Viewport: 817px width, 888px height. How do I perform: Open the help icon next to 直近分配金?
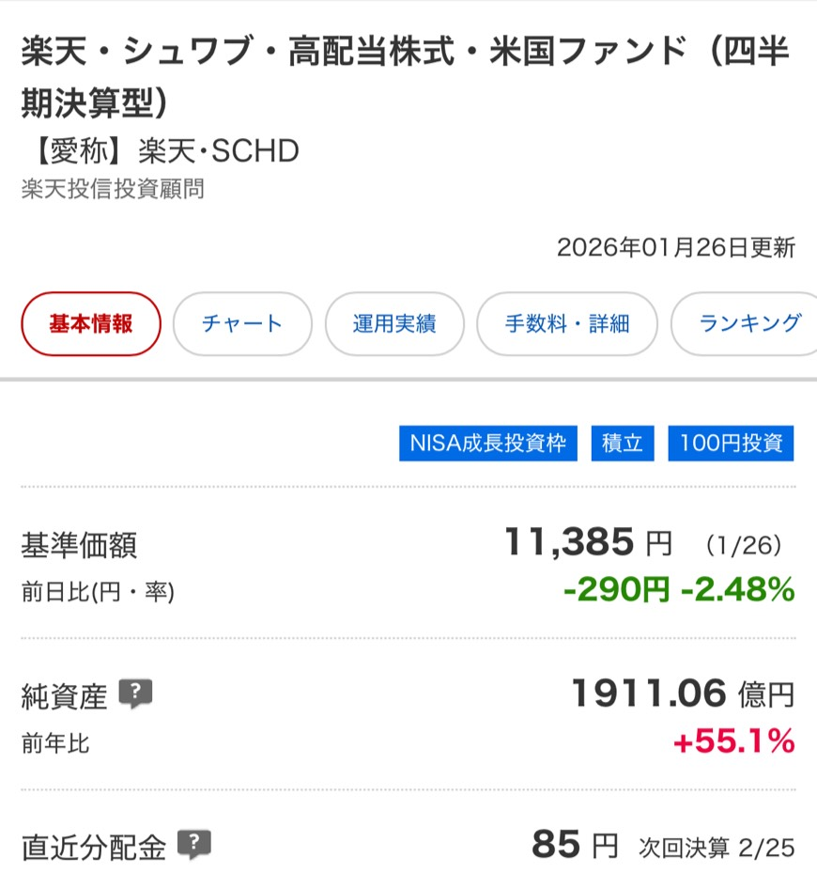193,845
